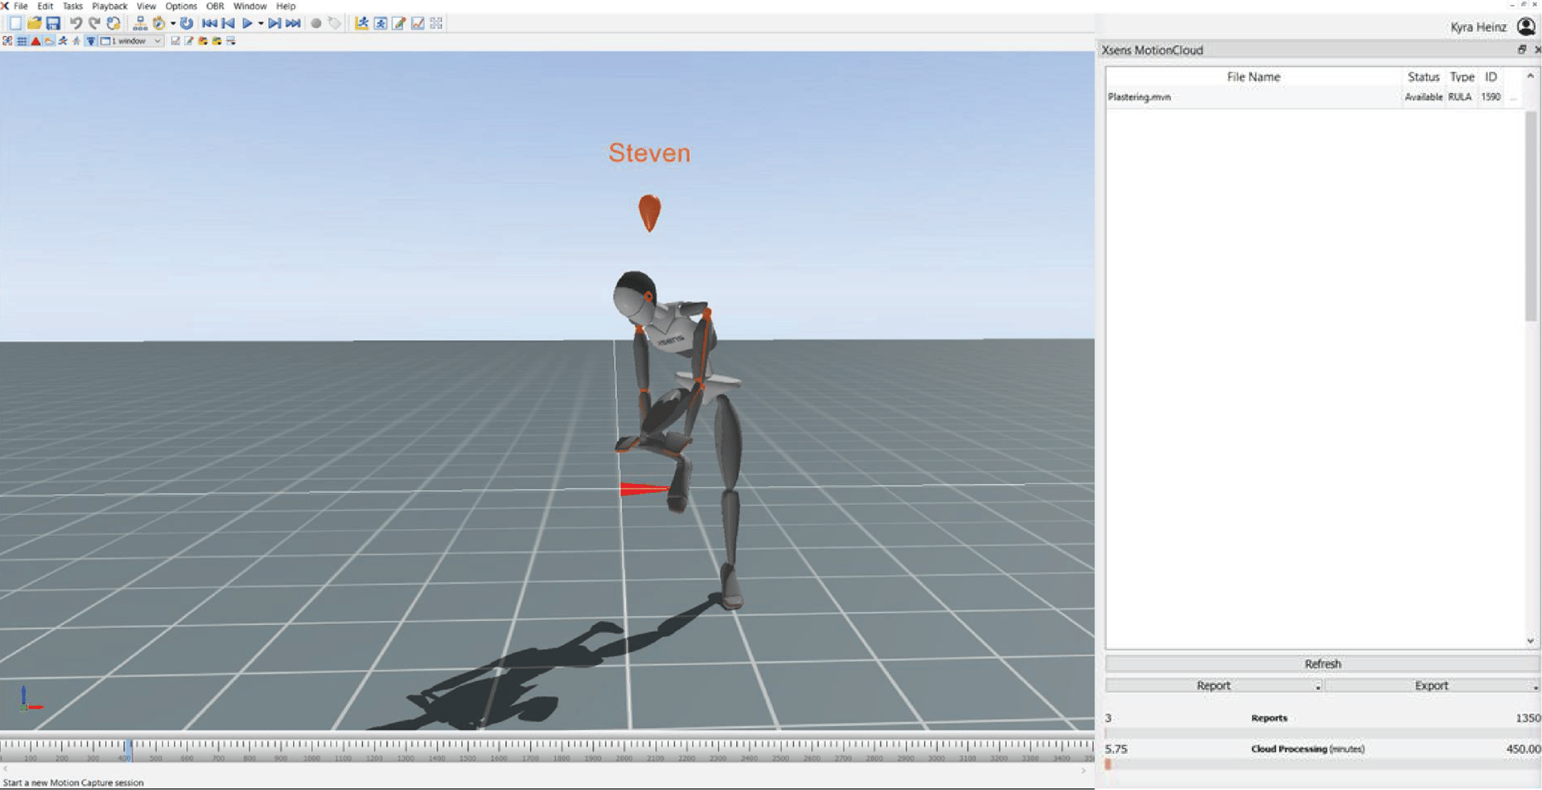This screenshot has height=790, width=1542.
Task: Open the Playback menu
Action: point(110,6)
